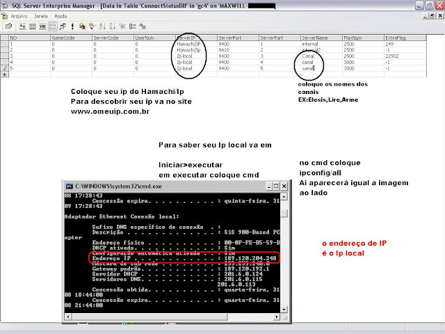Open the Ajuda menu
The height and width of the screenshot is (334, 445).
[61, 15]
